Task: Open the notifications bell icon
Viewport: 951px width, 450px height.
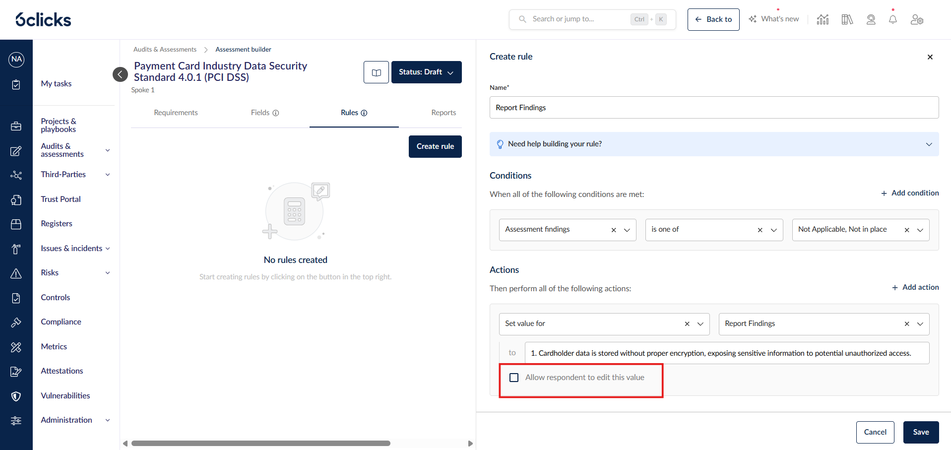Action: click(892, 19)
